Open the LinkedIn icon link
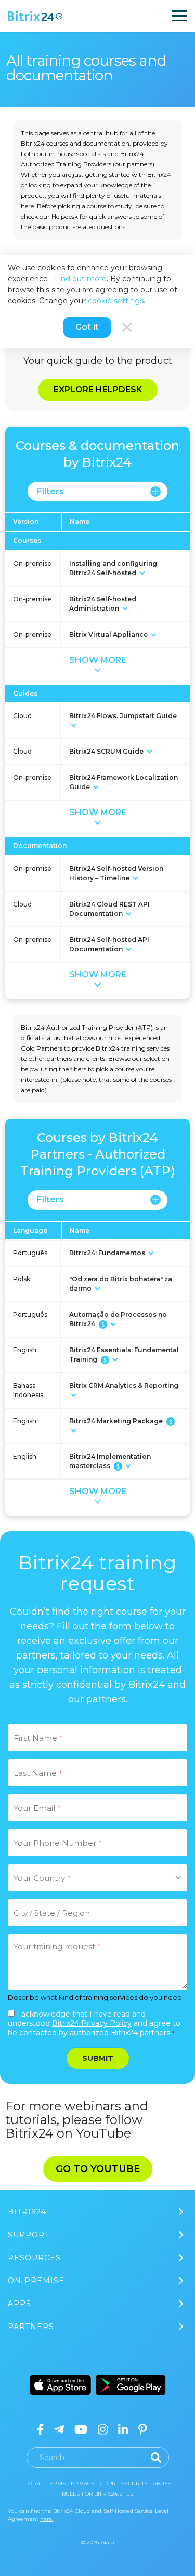Screen dimensions: 195x2576 (123, 2429)
